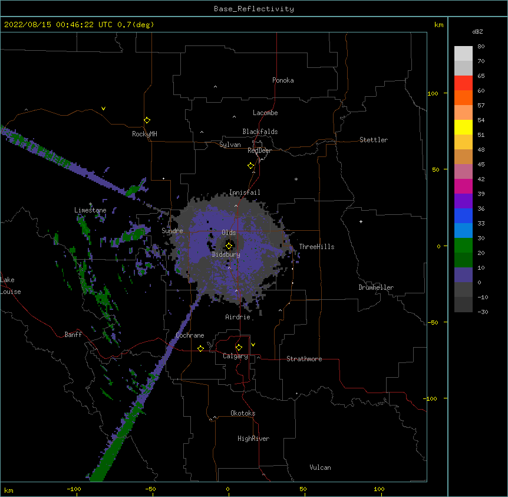Select the red 60–65 dBZ legend swatch
508x497 pixels.
pyautogui.click(x=463, y=83)
